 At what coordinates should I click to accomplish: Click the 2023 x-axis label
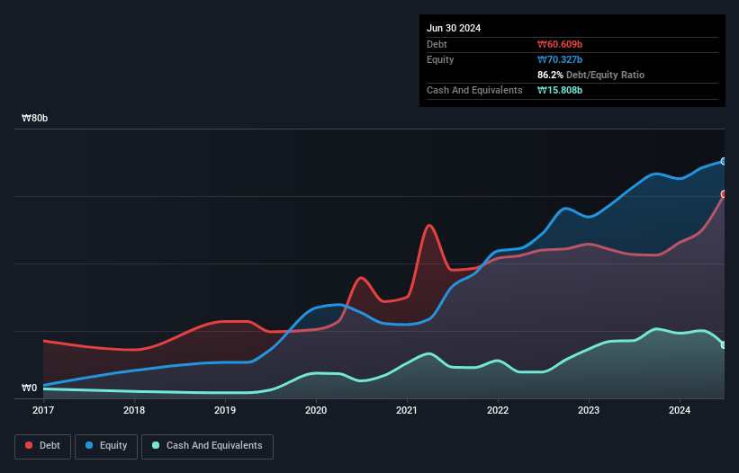pos(589,410)
